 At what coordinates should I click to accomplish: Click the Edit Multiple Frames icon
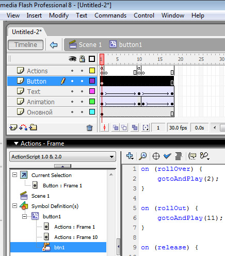pyautogui.click(x=135, y=127)
